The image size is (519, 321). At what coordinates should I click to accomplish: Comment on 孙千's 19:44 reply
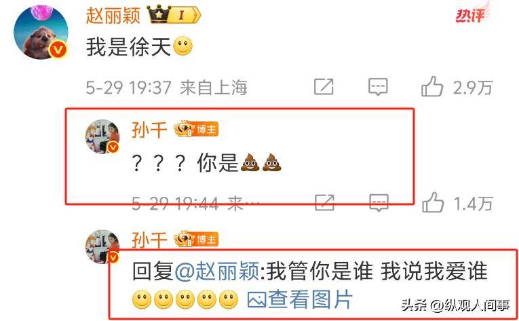[x=379, y=203]
